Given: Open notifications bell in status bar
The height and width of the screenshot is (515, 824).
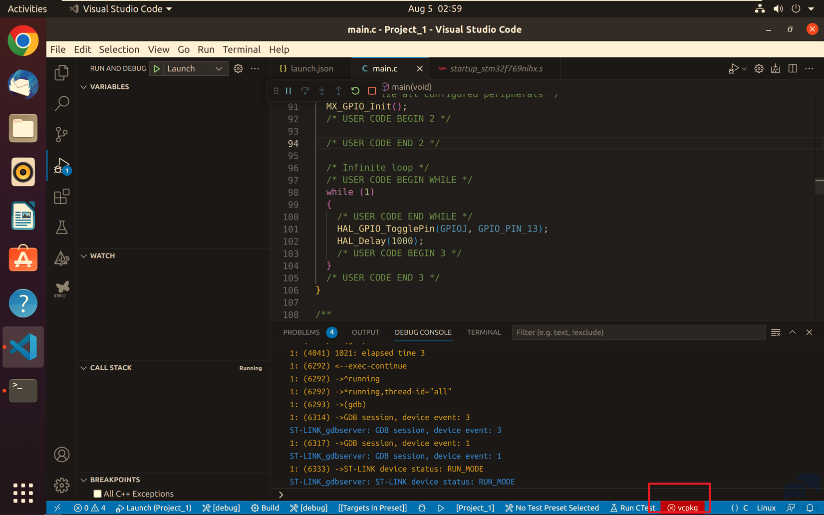Looking at the screenshot, I should pos(810,508).
